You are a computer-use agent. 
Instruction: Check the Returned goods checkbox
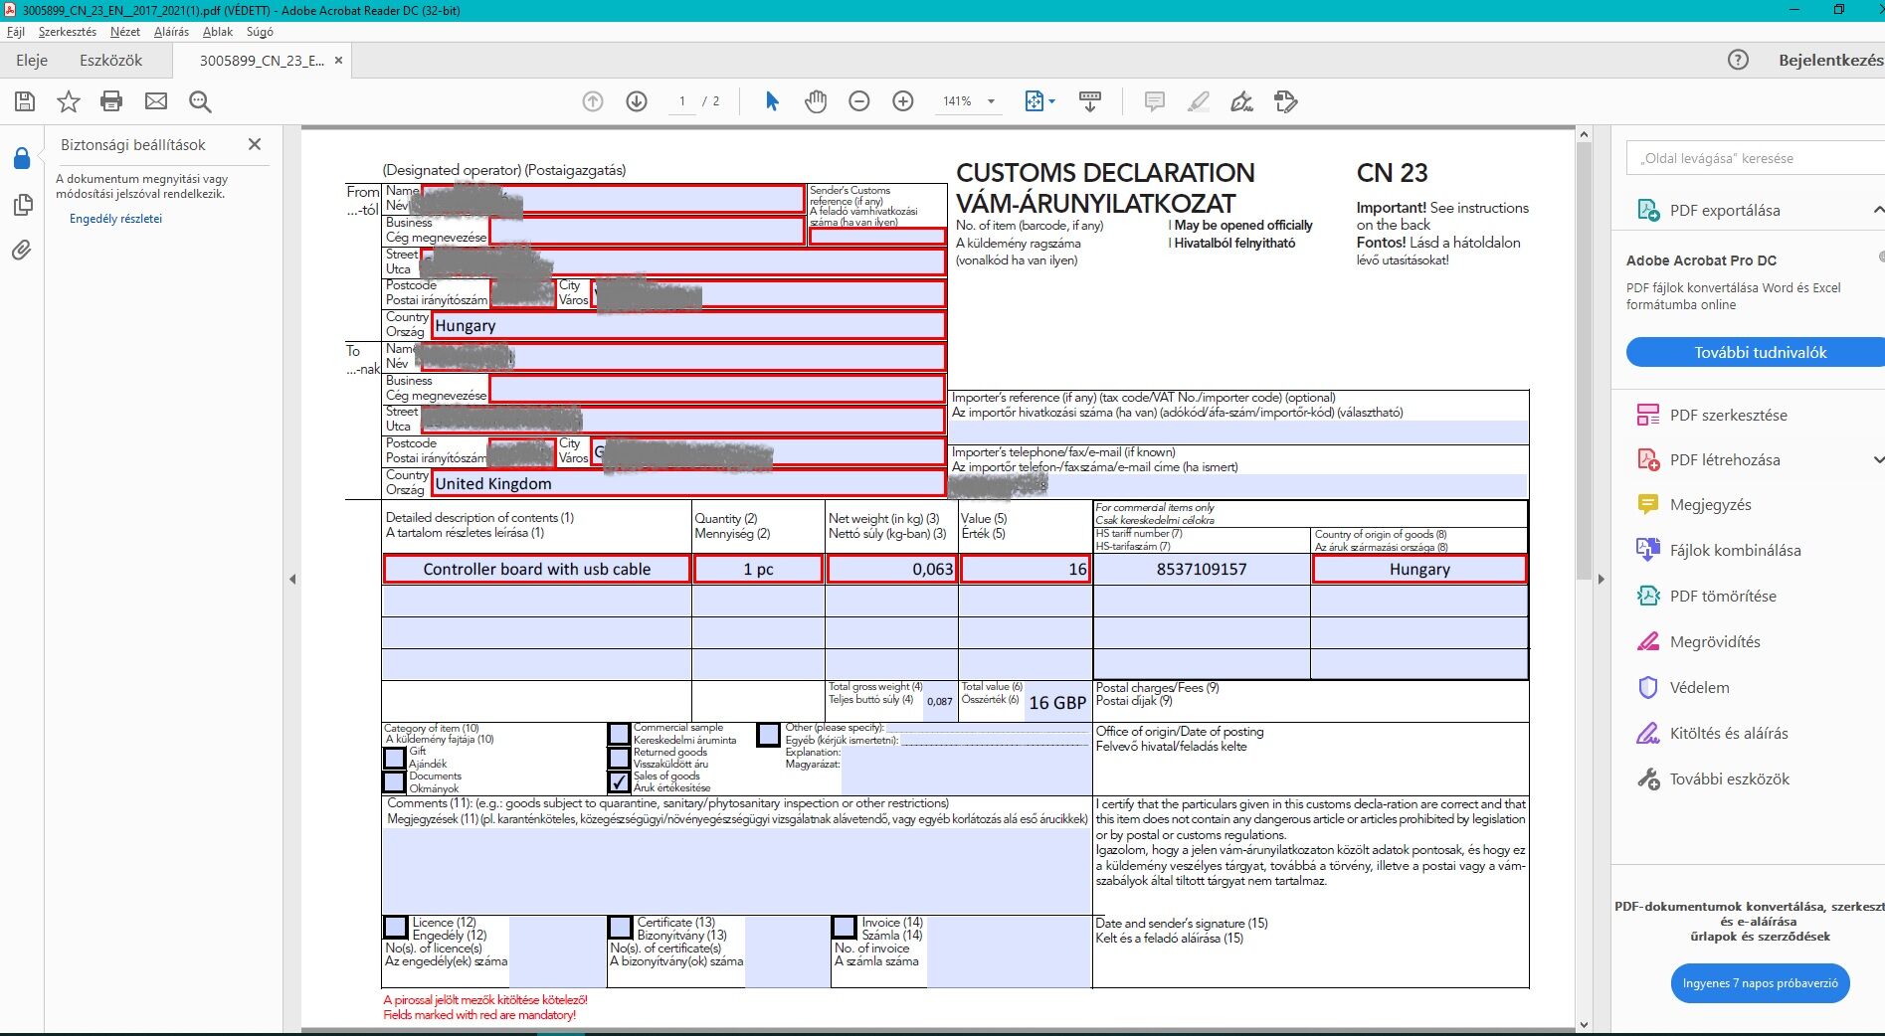coord(619,758)
